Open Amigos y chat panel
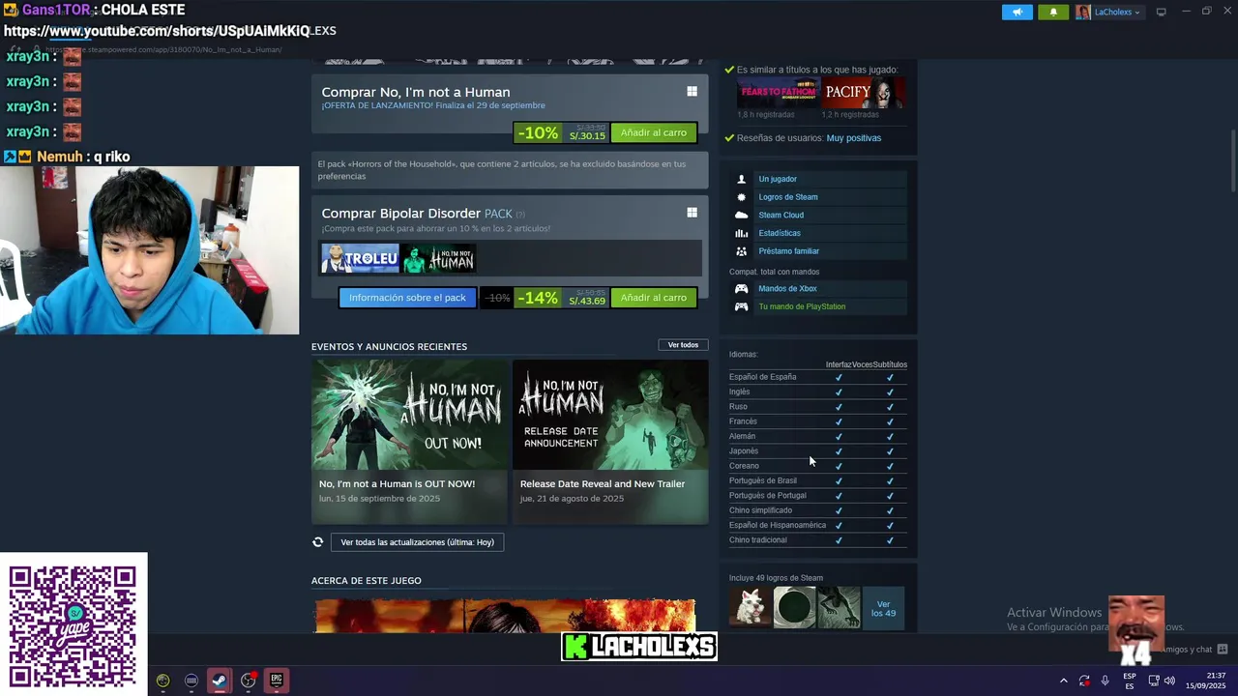Image resolution: width=1238 pixels, height=696 pixels. (1194, 650)
